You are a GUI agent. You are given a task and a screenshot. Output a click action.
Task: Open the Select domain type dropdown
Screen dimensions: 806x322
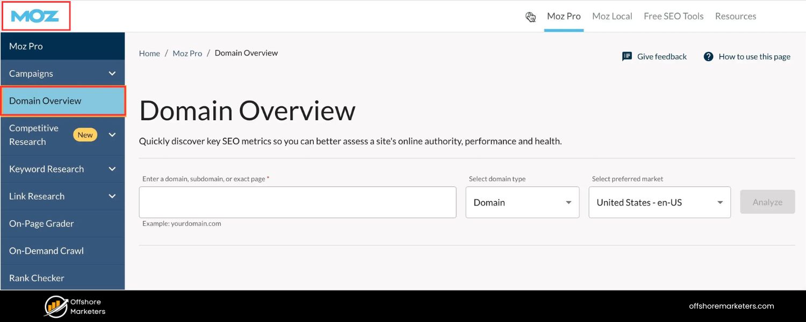[522, 202]
